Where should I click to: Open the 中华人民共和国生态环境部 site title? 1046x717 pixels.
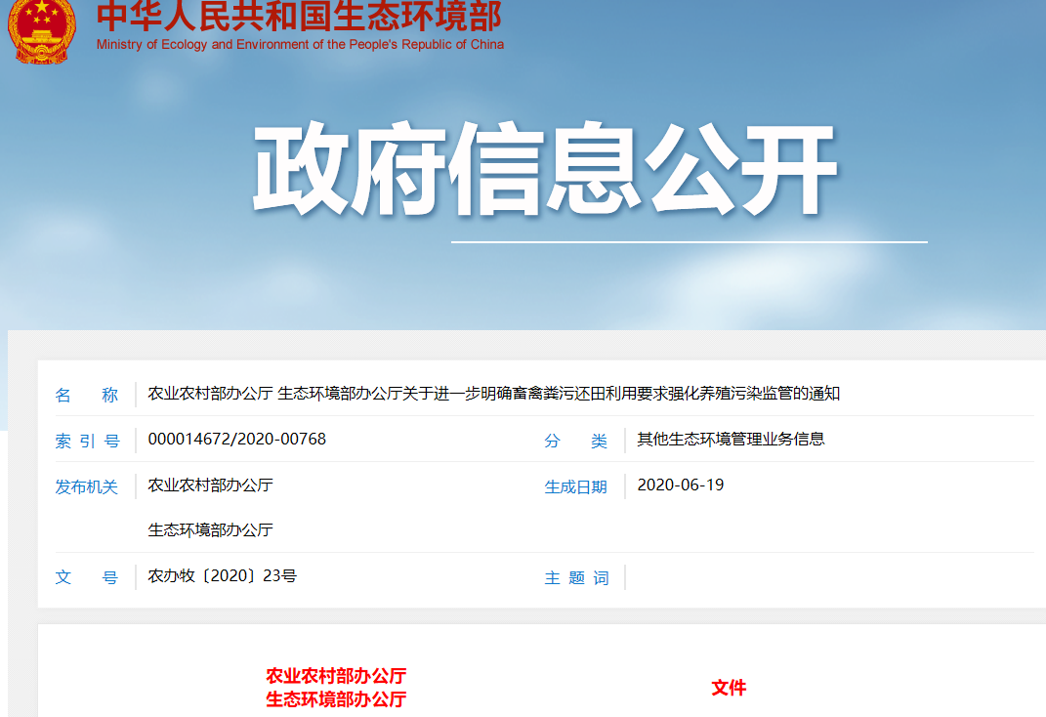299,16
